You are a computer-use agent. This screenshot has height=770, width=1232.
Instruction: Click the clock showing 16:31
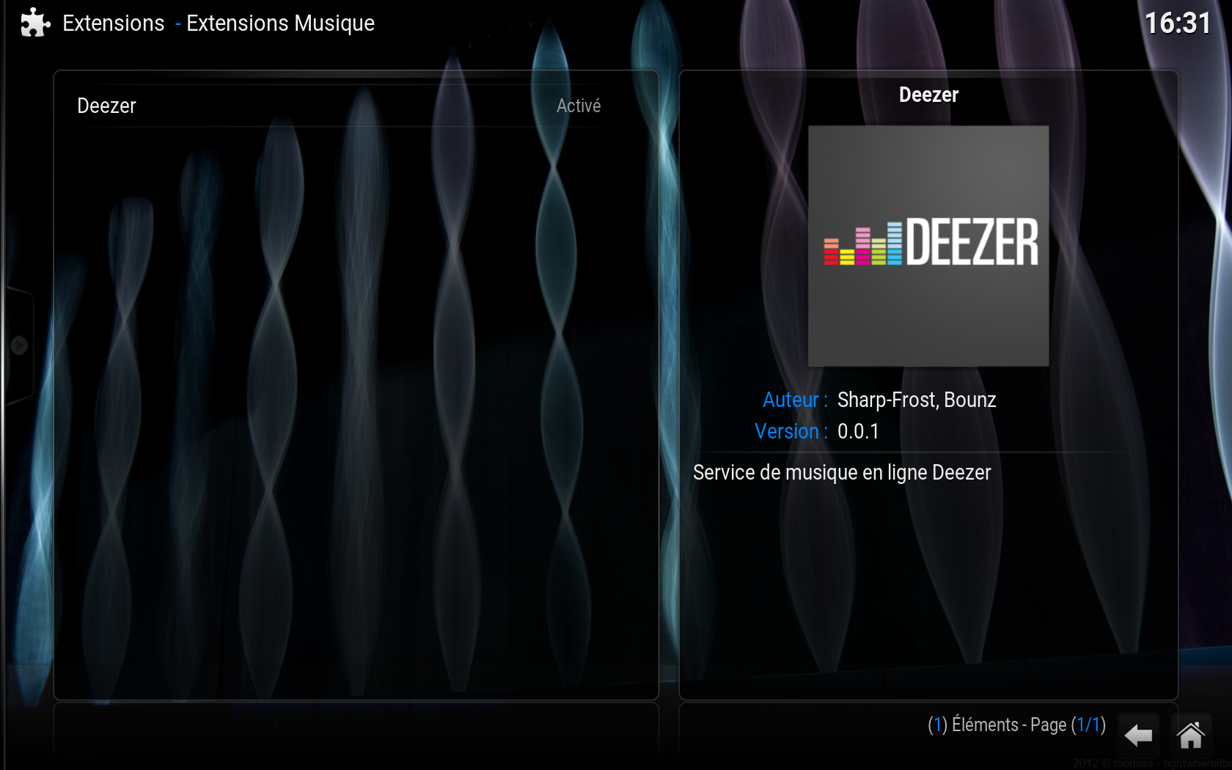click(1178, 23)
